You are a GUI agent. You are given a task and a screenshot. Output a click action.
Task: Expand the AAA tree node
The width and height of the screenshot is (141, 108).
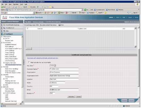click(x=4, y=85)
